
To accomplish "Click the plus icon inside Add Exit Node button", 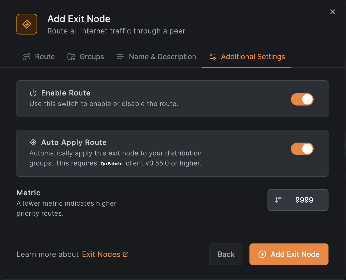I will [x=262, y=254].
